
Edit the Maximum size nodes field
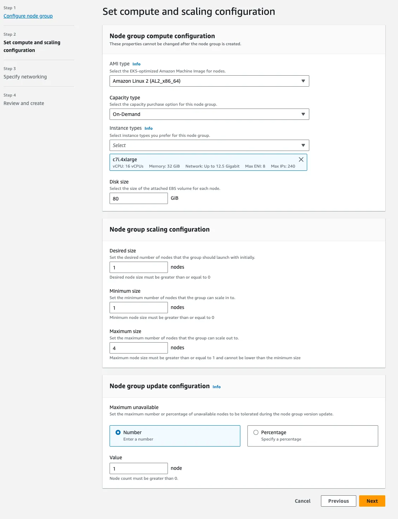click(138, 348)
